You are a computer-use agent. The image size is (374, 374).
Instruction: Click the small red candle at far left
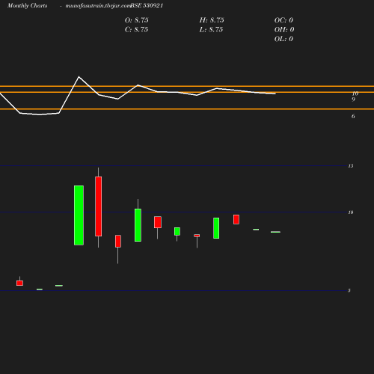(19, 283)
